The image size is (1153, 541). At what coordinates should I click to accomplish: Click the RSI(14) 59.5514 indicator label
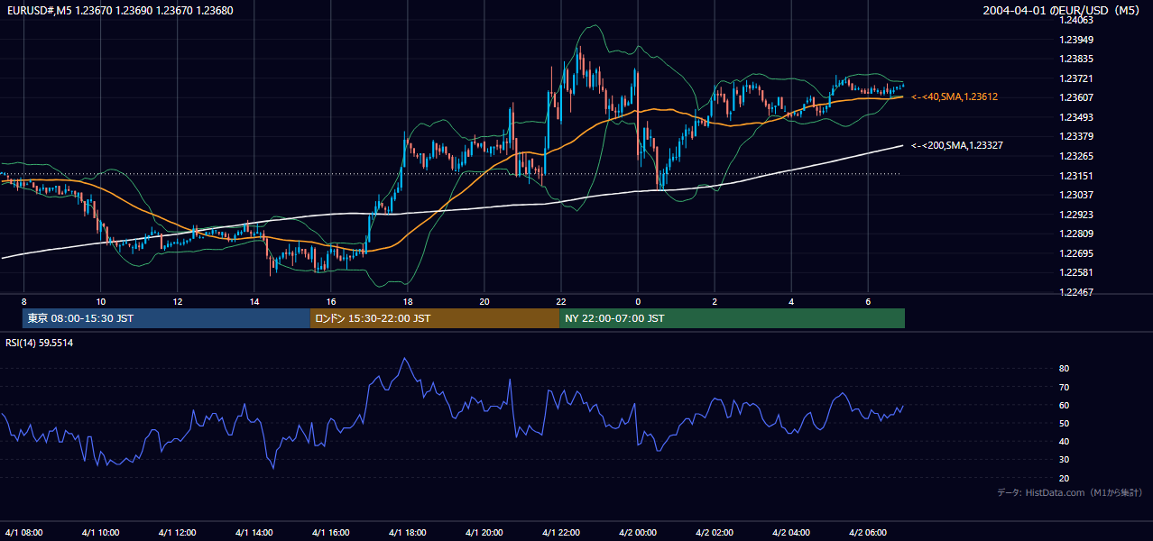click(x=40, y=343)
